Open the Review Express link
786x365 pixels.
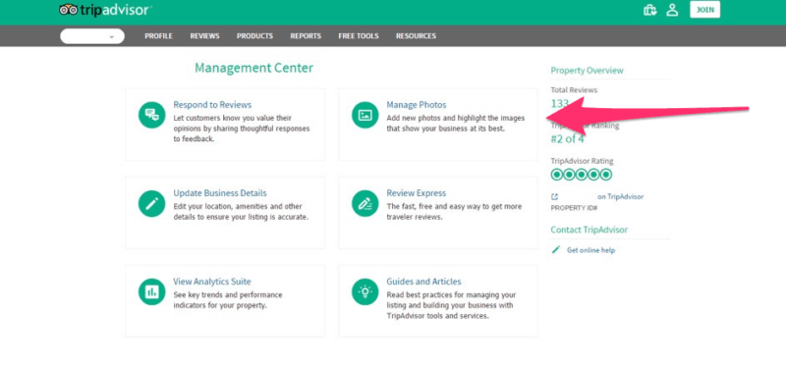tap(416, 193)
